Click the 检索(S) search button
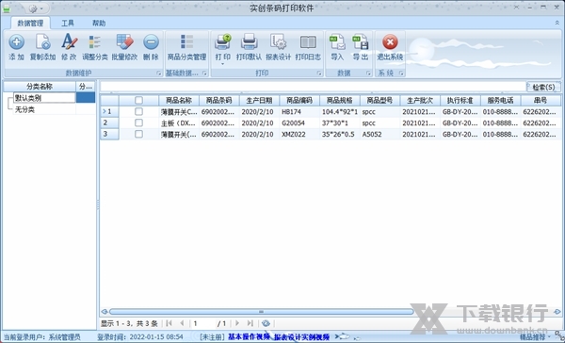Viewport: 565px width, 343px height. pyautogui.click(x=543, y=87)
